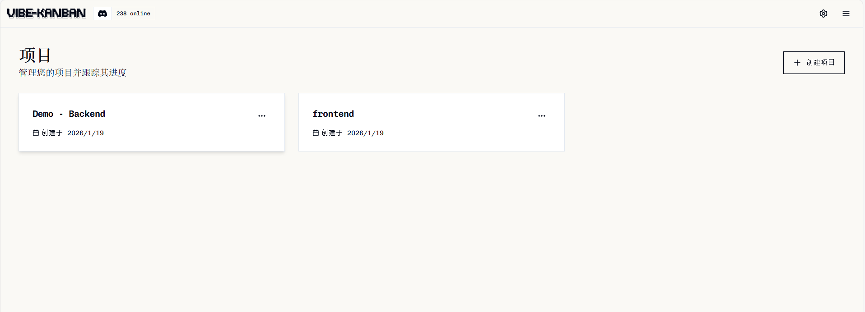The height and width of the screenshot is (312, 865).
Task: Click calendar icon on frontend card
Action: 316,133
